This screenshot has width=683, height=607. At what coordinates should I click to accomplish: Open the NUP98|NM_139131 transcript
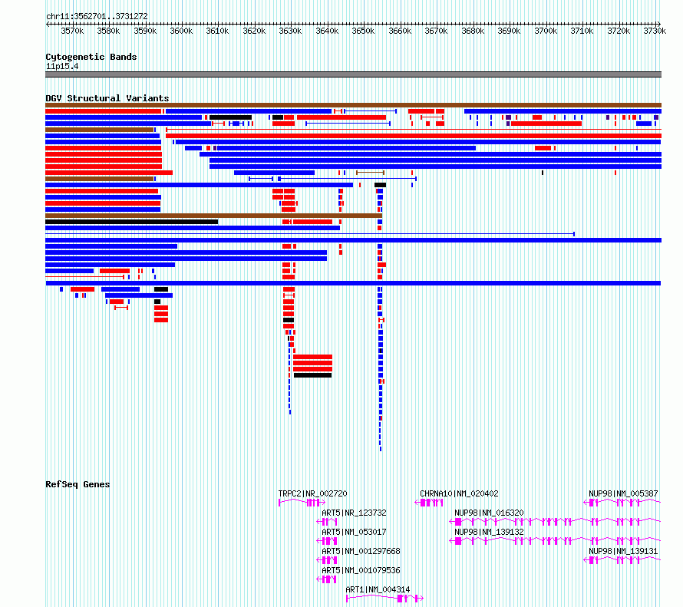623,551
